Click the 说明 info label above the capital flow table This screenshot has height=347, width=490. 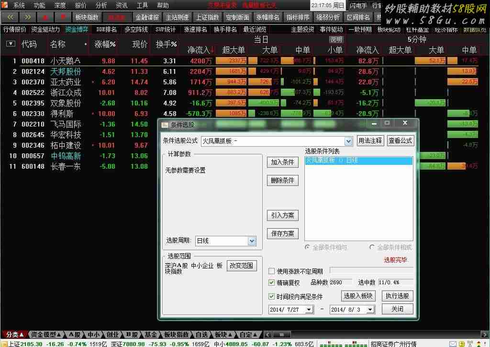(x=336, y=40)
